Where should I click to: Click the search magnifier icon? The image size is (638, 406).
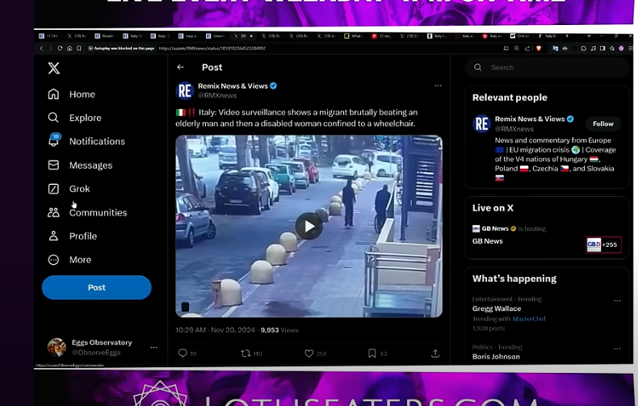tap(477, 68)
